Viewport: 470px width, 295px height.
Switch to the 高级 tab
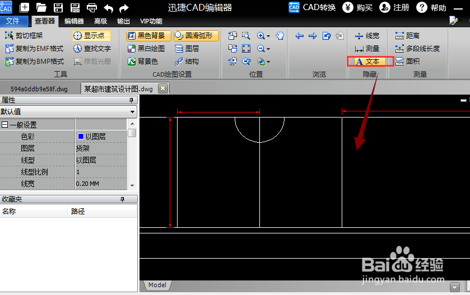point(100,21)
